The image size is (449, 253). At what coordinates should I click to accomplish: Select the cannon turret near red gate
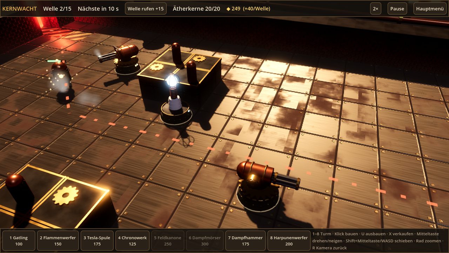tap(123, 59)
